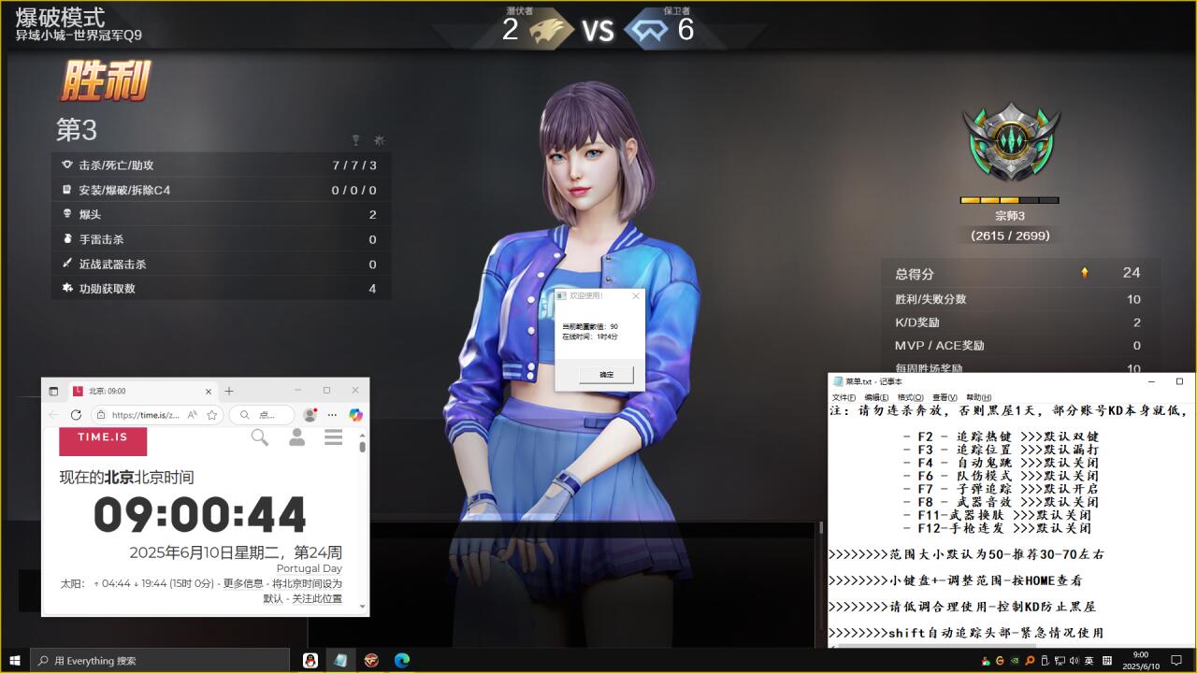Open Microsoft Edge from the taskbar
1197x673 pixels.
pyautogui.click(x=402, y=660)
